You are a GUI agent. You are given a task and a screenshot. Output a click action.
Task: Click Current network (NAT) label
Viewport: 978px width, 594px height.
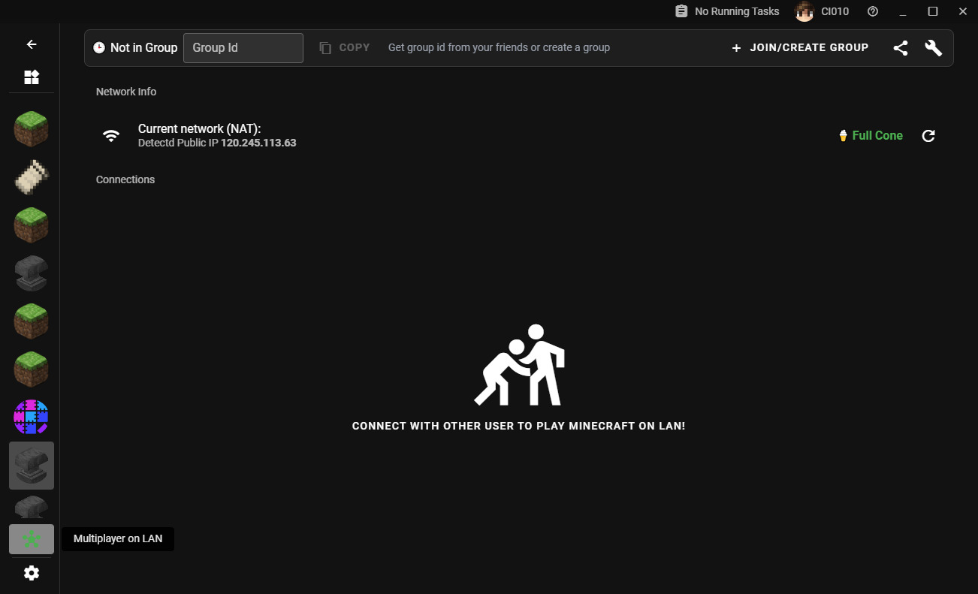pos(199,129)
